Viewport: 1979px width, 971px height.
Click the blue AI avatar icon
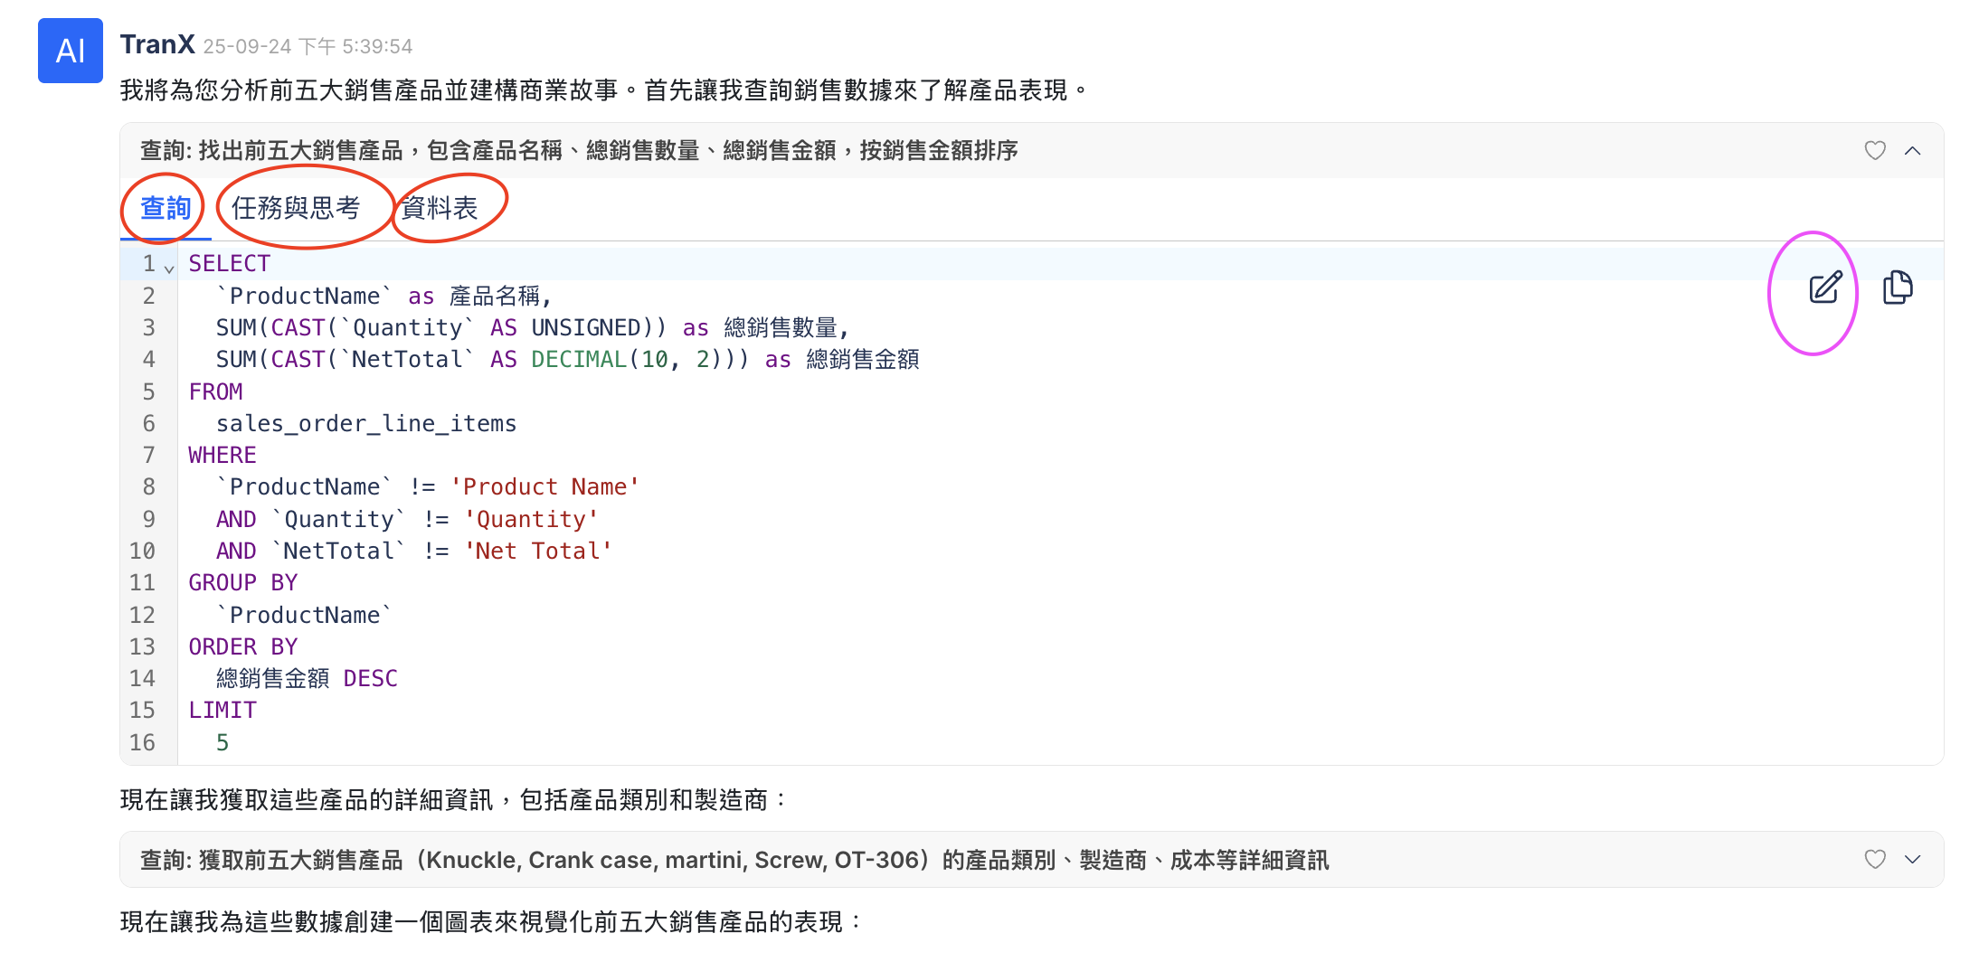[70, 51]
